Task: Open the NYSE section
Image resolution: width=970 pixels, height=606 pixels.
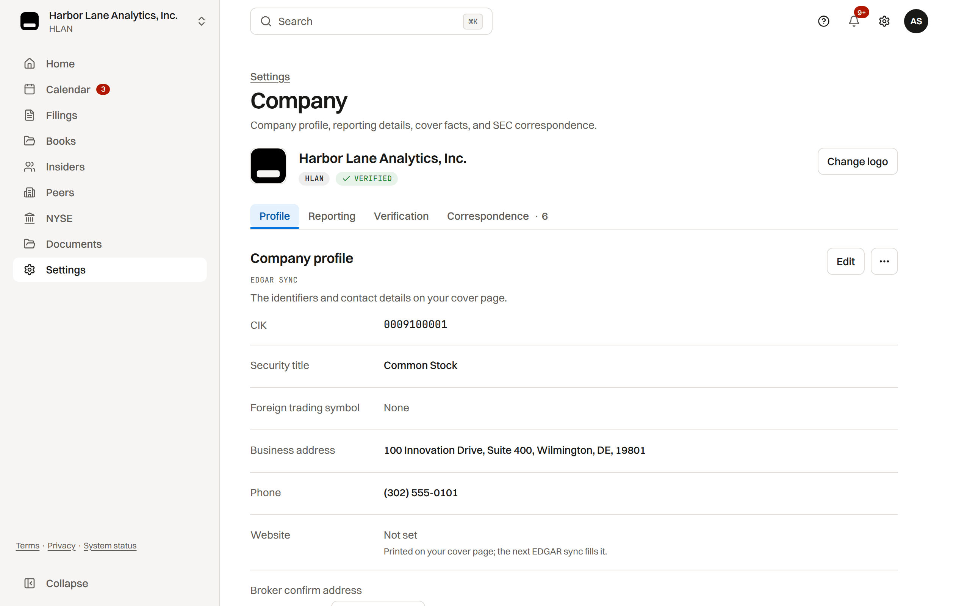Action: 110,219
